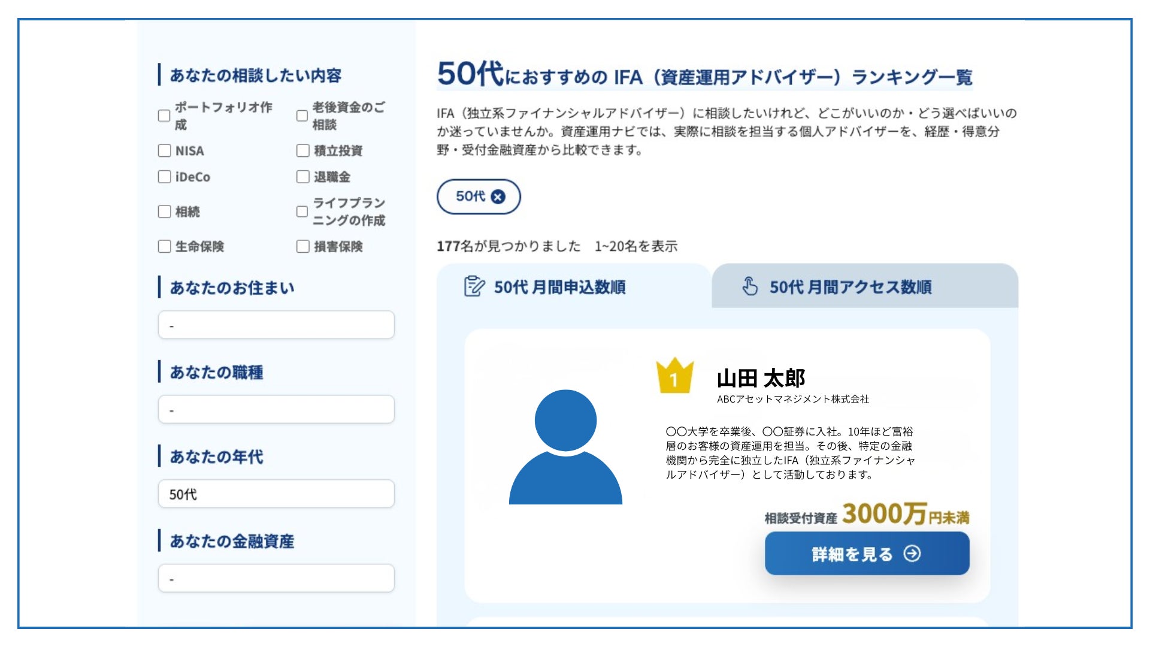Click the あなたの相談したい内容 section heading
This screenshot has width=1150, height=647.
click(256, 75)
